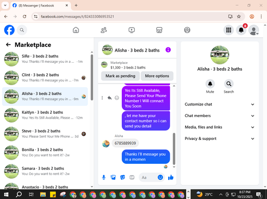
Task: Search in conversation using magnifier icon
Action: [229, 84]
